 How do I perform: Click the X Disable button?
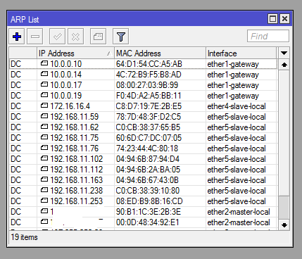click(75, 37)
